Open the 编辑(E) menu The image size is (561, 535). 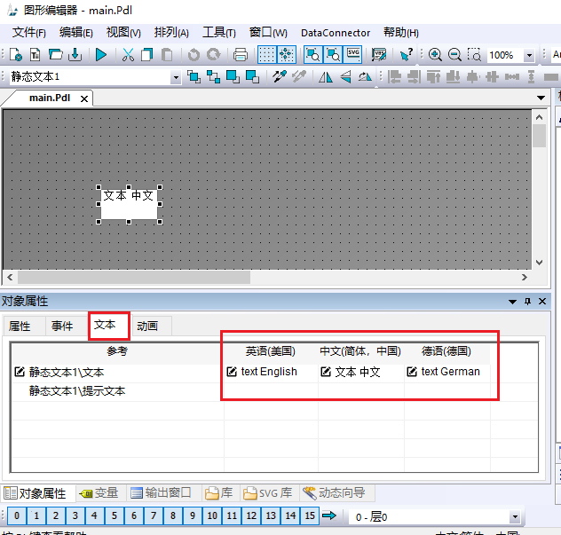[75, 33]
